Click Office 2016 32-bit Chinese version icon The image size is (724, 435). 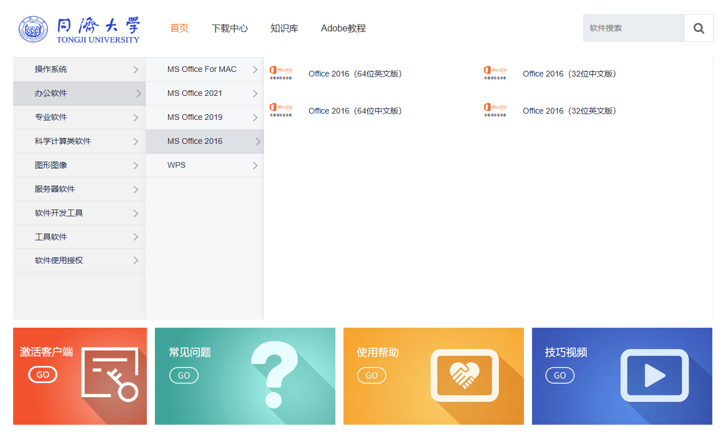[x=495, y=73]
